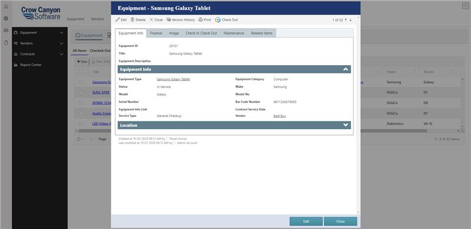The image size is (471, 229).
Task: Click the Version History icon
Action: (168, 19)
